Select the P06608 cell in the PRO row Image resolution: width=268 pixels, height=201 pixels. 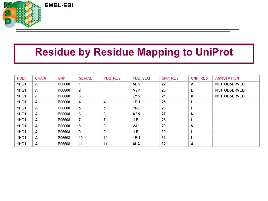click(64, 108)
